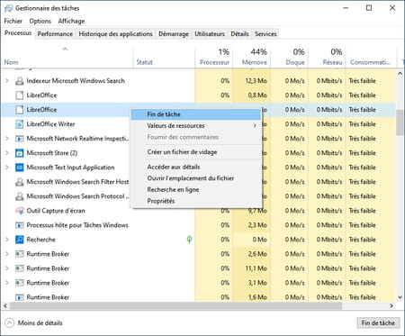The image size is (405, 336).
Task: Select the Outil Capture d'écran icon
Action: 20,211
